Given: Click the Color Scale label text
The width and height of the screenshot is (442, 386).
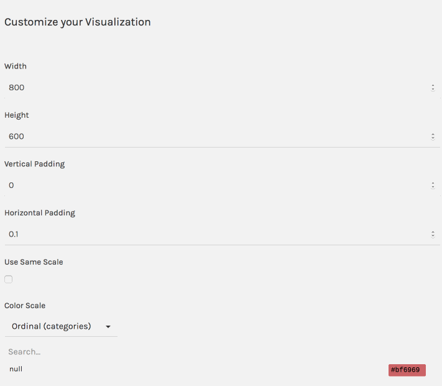Looking at the screenshot, I should 25,306.
